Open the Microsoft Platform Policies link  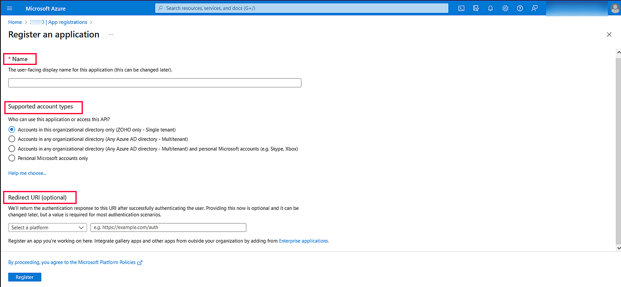click(x=72, y=263)
